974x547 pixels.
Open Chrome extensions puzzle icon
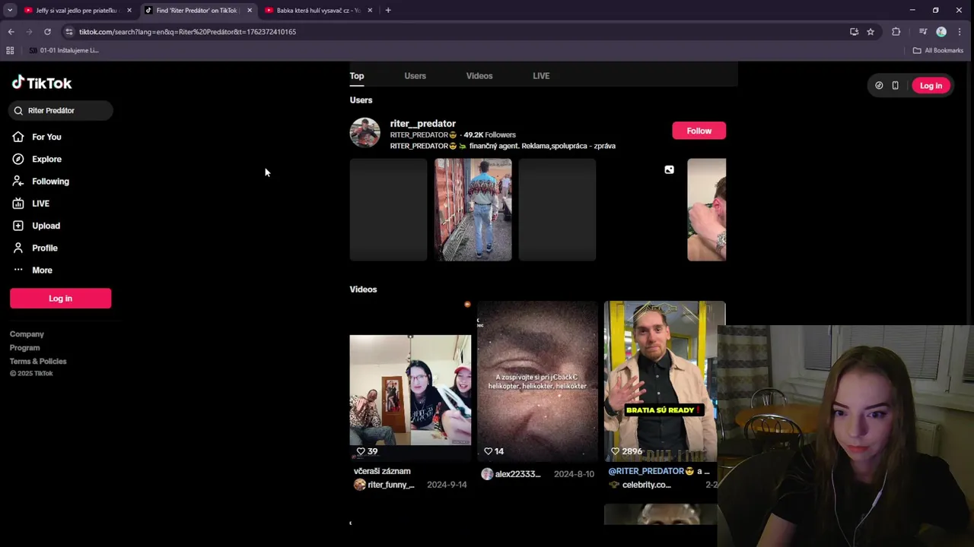(896, 32)
